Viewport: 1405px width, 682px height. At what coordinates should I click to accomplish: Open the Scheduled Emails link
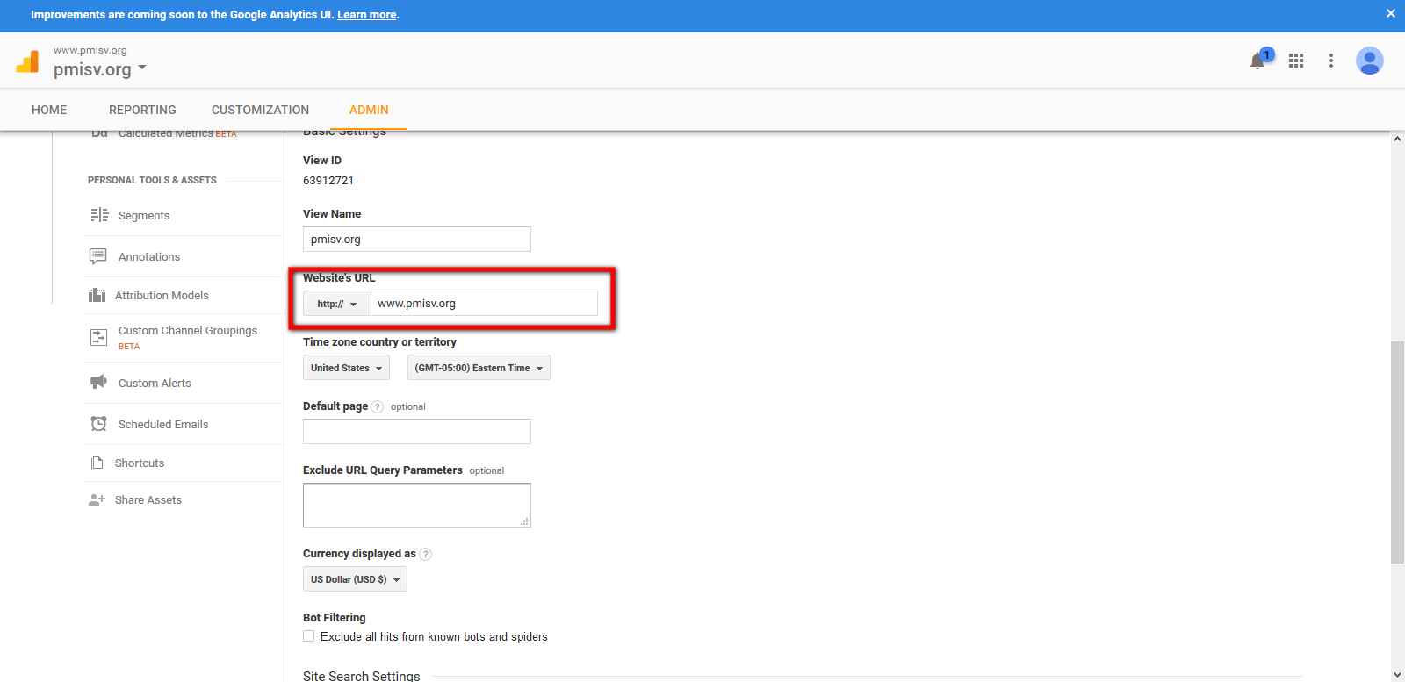[x=163, y=424]
